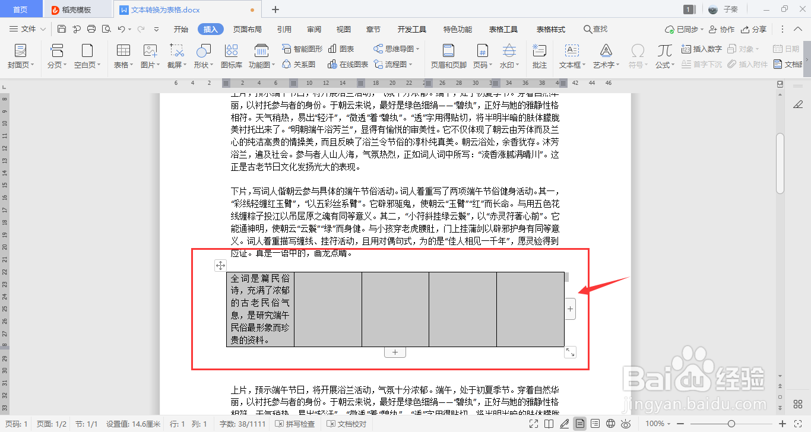Switch to the 审阅 ribbon tab
Screen dimensions: 811x432
pyautogui.click(x=314, y=29)
